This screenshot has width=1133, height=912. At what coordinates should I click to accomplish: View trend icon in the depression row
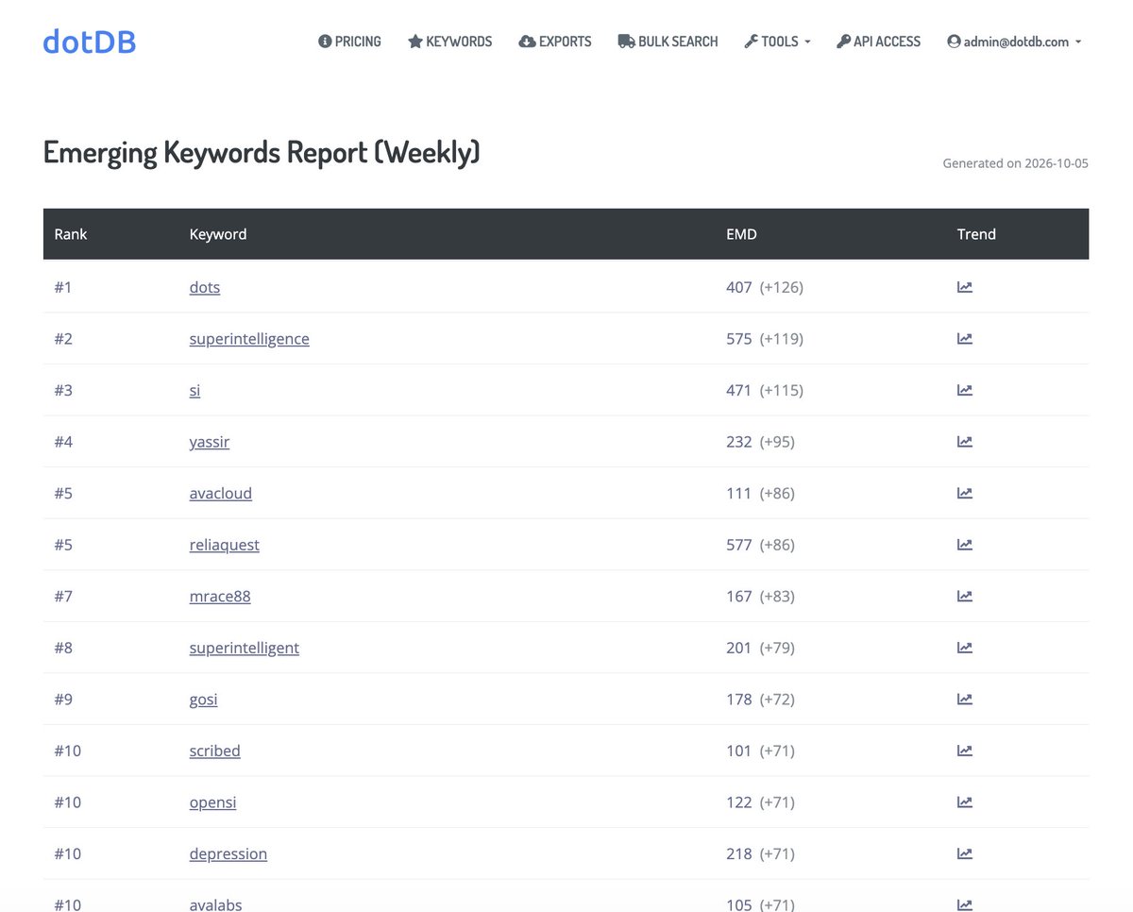click(964, 853)
